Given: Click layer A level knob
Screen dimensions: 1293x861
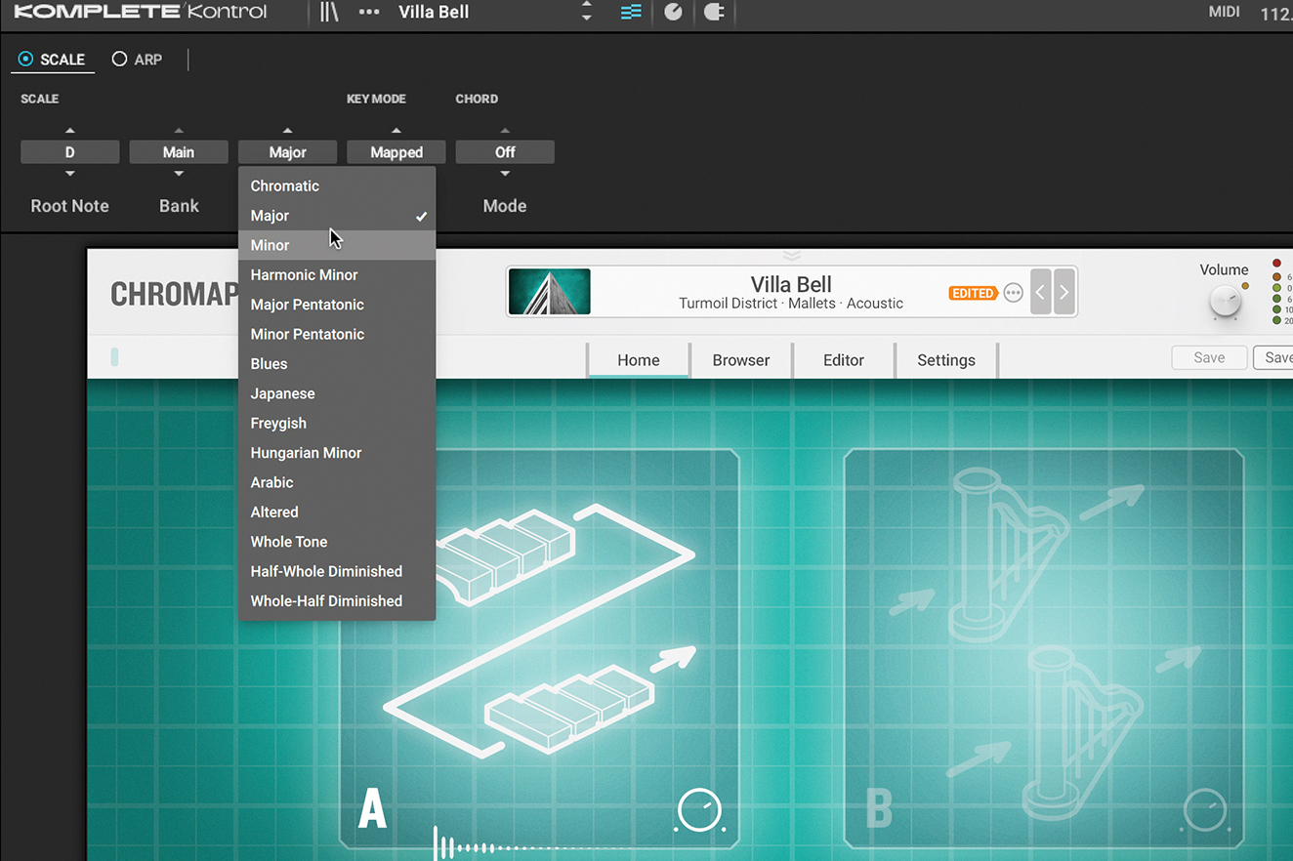Looking at the screenshot, I should coord(699,810).
